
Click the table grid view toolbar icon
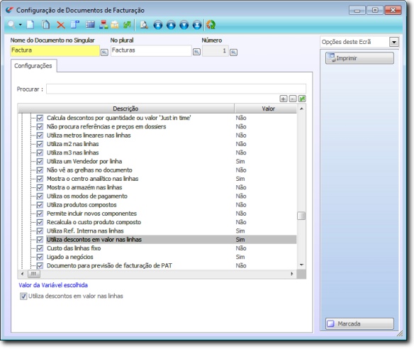(x=90, y=25)
